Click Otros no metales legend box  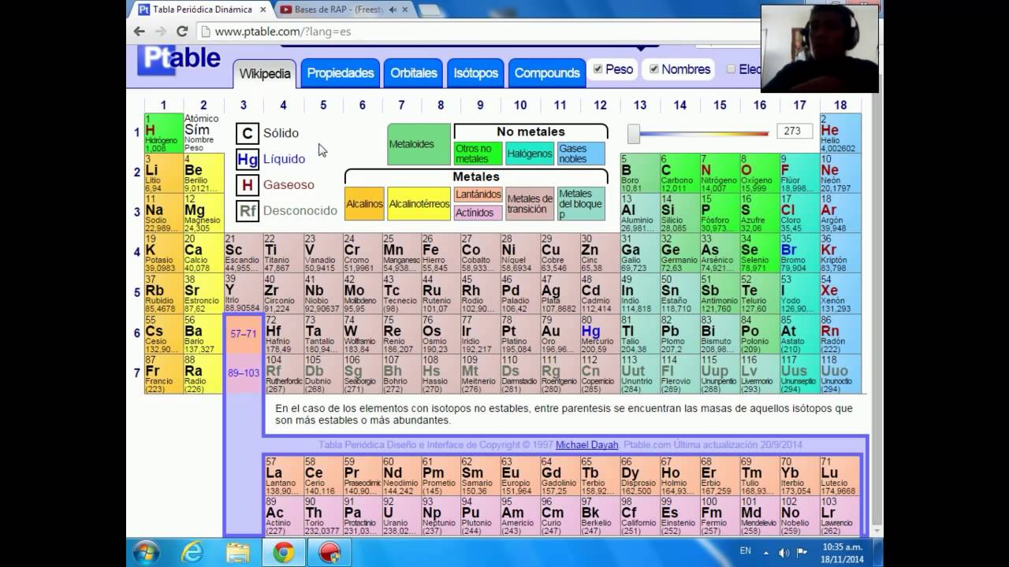[x=478, y=154]
